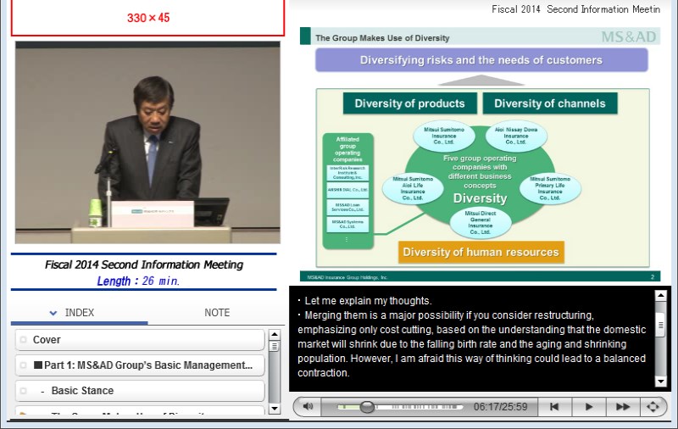Jump to the previous slide in the player

coord(554,407)
